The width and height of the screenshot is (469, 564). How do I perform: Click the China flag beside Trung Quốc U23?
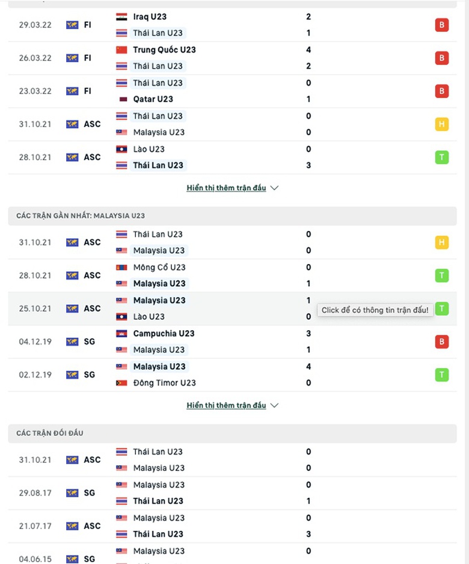[121, 50]
